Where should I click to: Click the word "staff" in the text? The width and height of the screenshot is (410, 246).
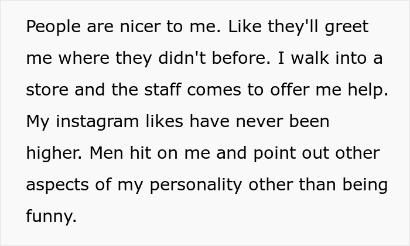click(159, 91)
